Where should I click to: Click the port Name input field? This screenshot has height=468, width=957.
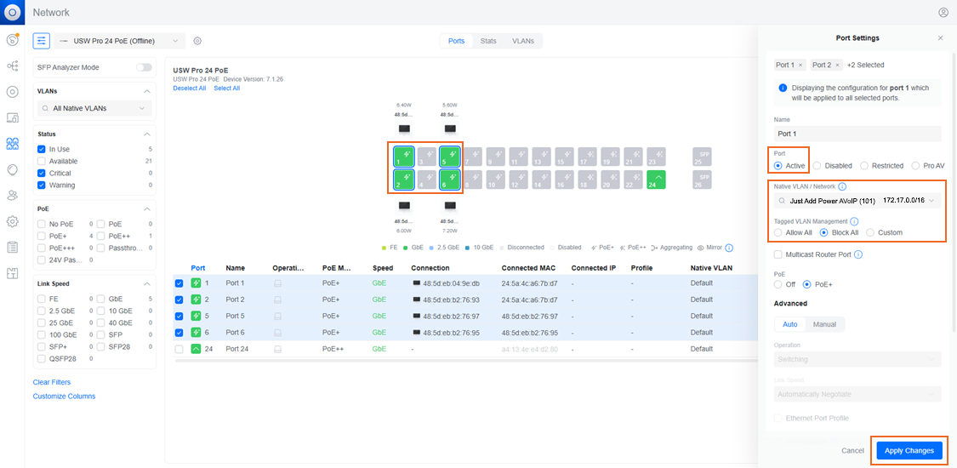(x=857, y=134)
